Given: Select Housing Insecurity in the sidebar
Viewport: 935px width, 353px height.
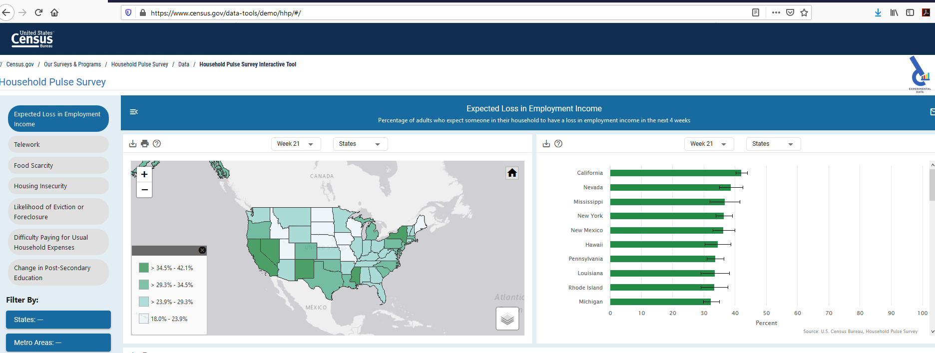Looking at the screenshot, I should pyautogui.click(x=58, y=186).
